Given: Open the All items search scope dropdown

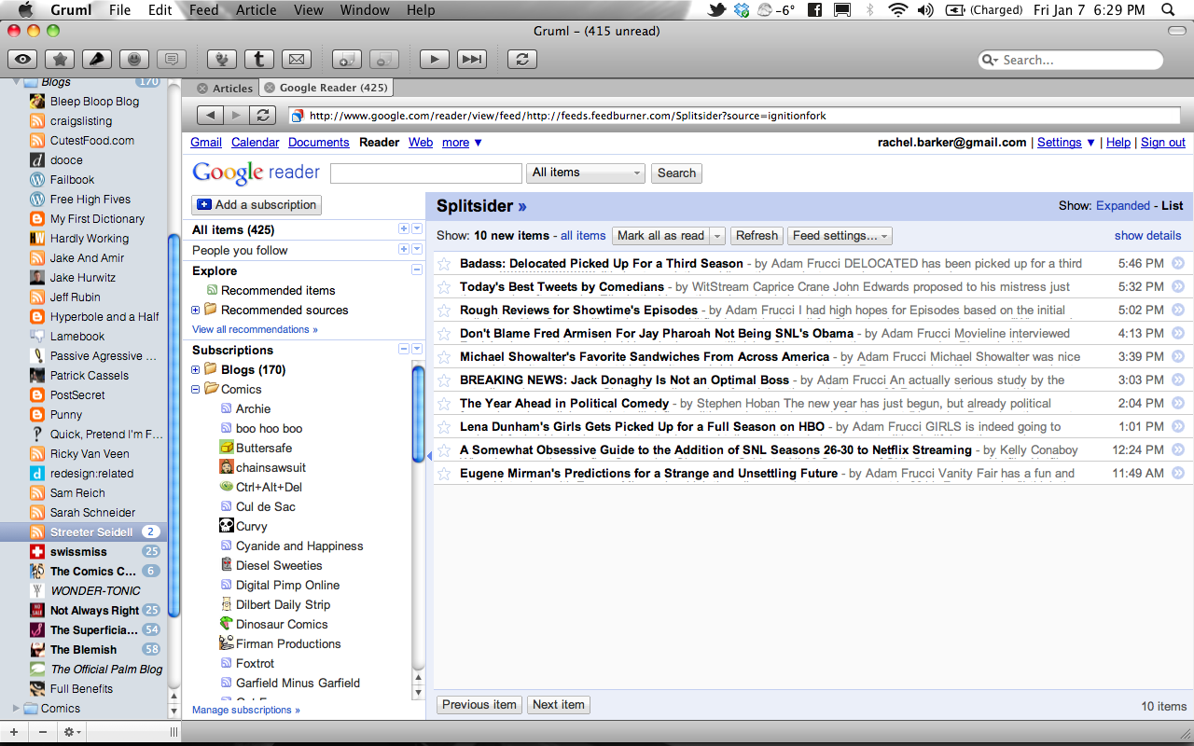Looking at the screenshot, I should [x=587, y=173].
